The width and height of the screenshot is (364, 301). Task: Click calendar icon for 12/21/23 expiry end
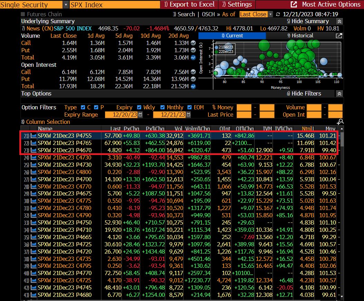[x=188, y=115]
